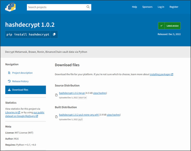View hashes for the tar.gz file

point(100,93)
